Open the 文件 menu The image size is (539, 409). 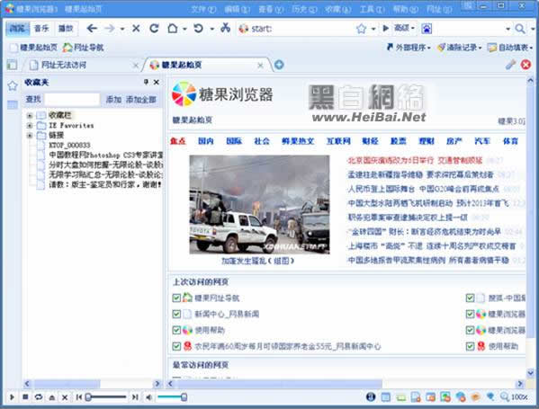point(203,9)
